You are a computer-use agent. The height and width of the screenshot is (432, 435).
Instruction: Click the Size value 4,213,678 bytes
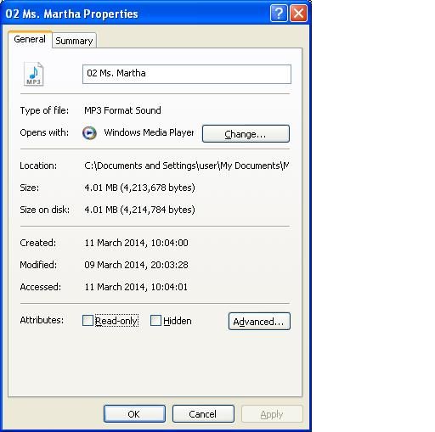(139, 188)
